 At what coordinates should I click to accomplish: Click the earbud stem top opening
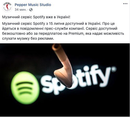pyautogui.click(x=56, y=47)
